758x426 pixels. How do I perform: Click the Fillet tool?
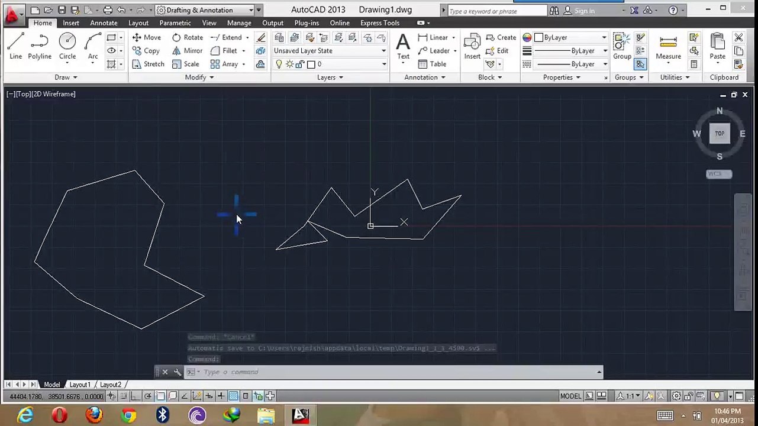(224, 51)
